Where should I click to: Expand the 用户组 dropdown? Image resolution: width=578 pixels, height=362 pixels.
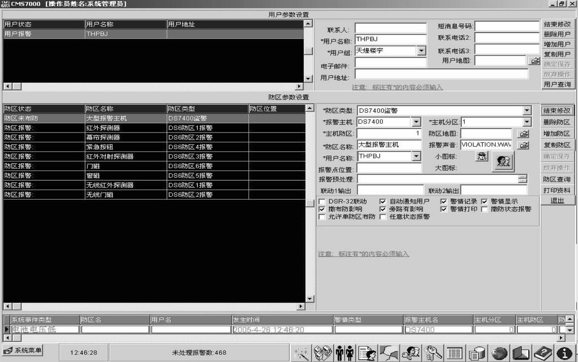coord(421,51)
